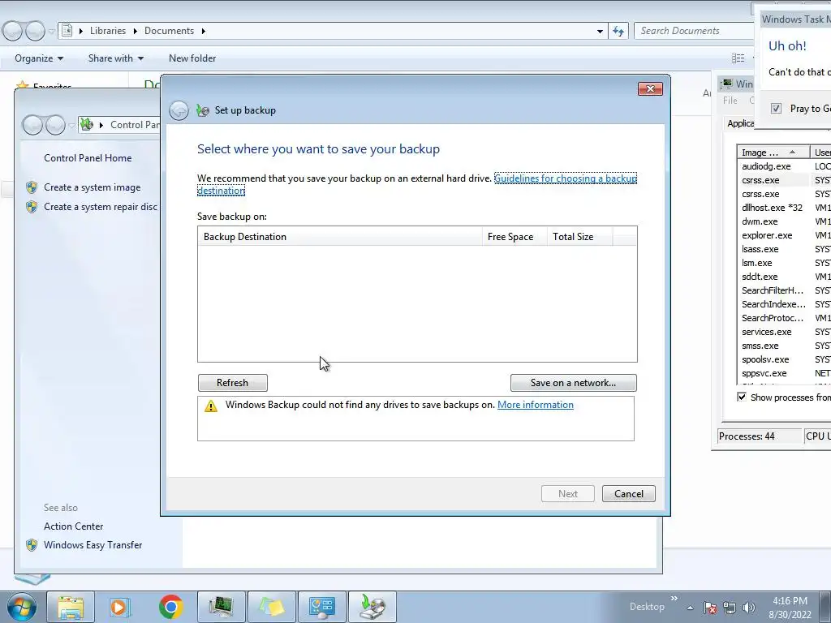831x623 pixels.
Task: Click Task Manager window title icon
Action: coord(726,84)
